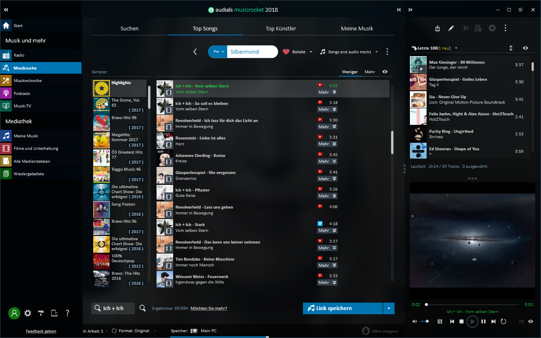This screenshot has height=338, width=541.
Task: Open the devices icon in sidebar footer
Action: click(54, 313)
